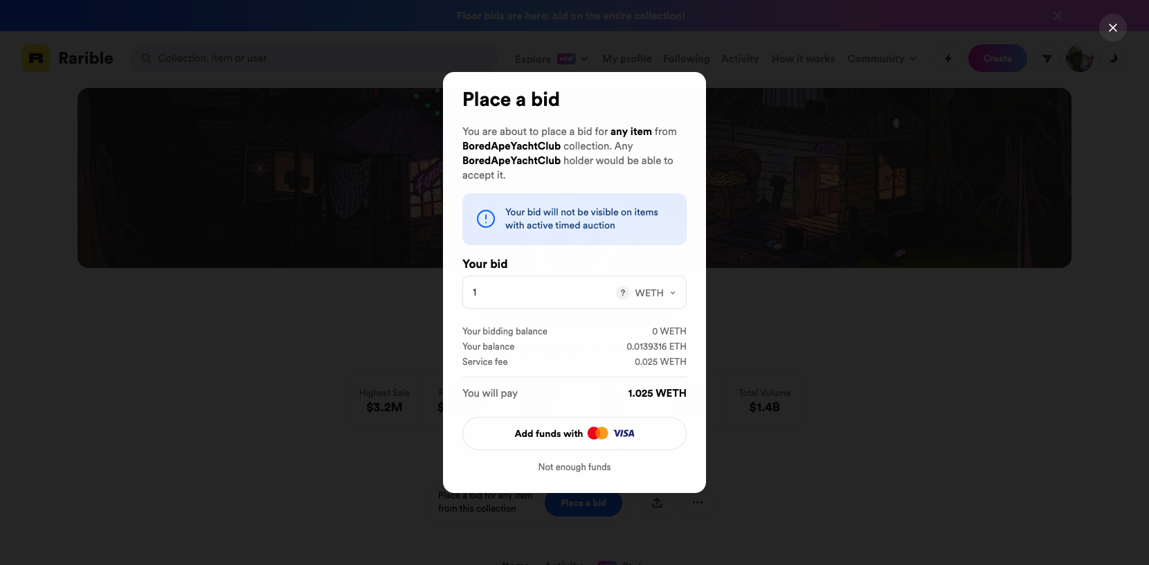Screen dimensions: 1149x565
Task: Toggle dark mode with the moon icon
Action: pos(1113,59)
